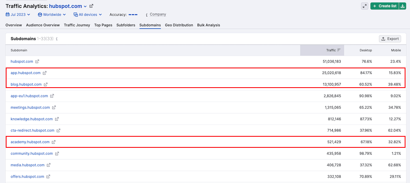Screen dimensions: 410x183
Task: Open external link icon for offers.hubspot.com
Action: (48, 177)
